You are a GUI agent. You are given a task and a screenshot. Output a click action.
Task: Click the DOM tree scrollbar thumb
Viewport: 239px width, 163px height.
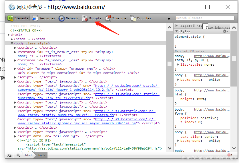[x=170, y=64]
